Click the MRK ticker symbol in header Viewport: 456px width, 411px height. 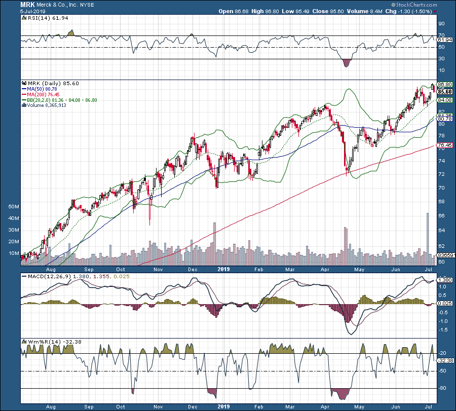[x=28, y=5]
